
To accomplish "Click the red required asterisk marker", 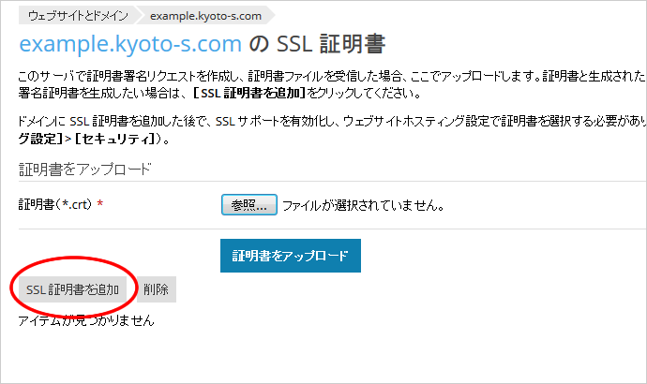I will point(99,203).
